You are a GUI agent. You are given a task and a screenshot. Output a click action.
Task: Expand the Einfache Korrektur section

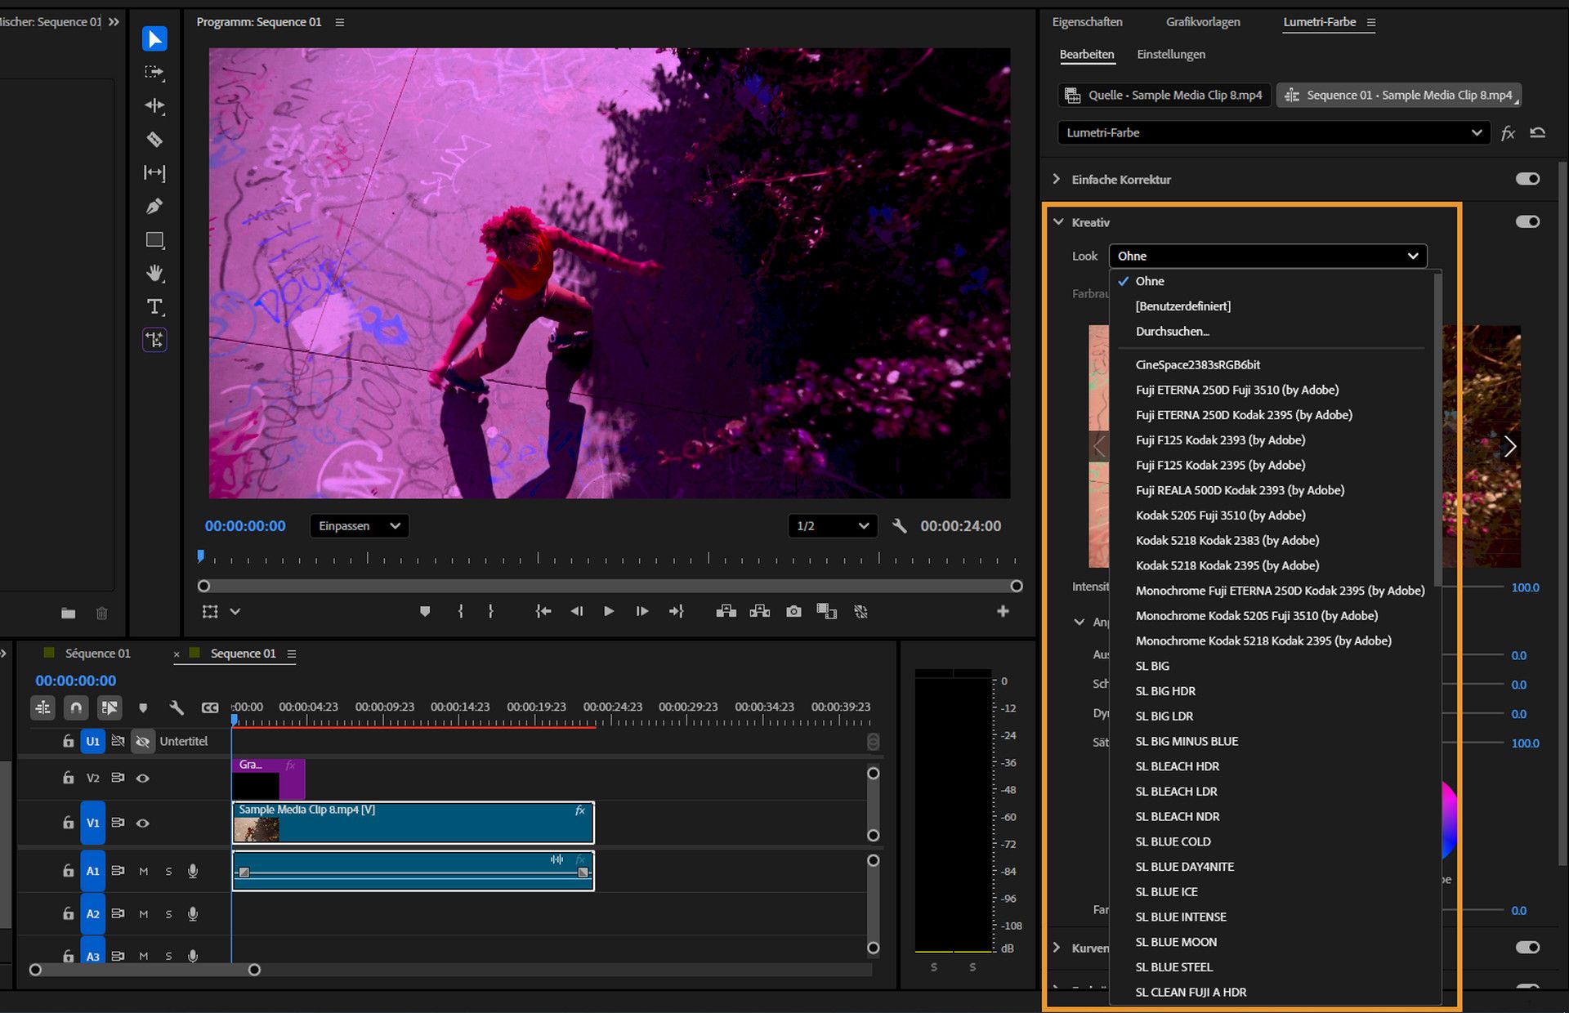pyautogui.click(x=1056, y=179)
